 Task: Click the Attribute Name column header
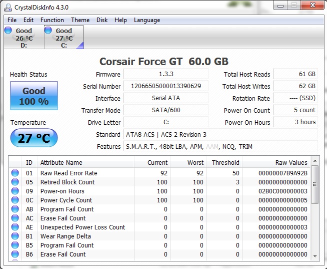click(85, 162)
